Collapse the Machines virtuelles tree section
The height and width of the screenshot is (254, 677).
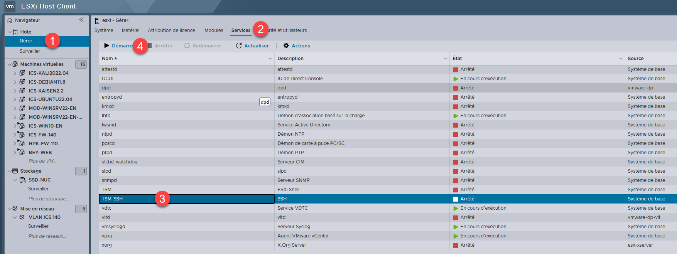10,64
